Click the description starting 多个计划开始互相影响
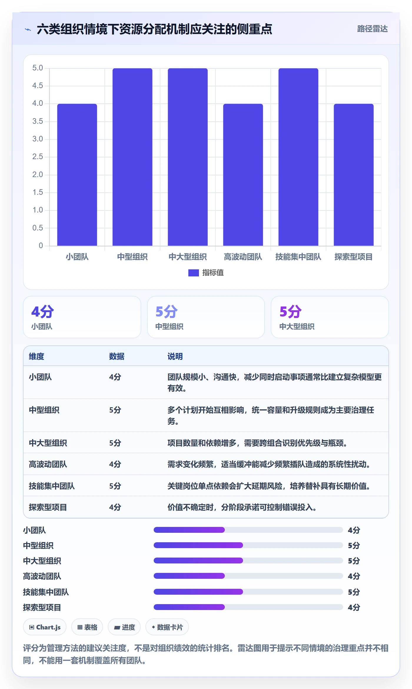Image resolution: width=412 pixels, height=689 pixels. click(271, 416)
